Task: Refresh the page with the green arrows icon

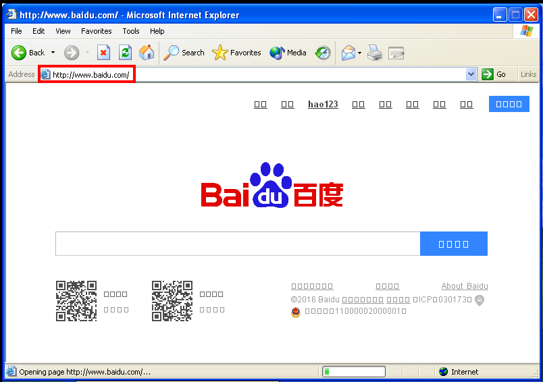Action: (125, 53)
